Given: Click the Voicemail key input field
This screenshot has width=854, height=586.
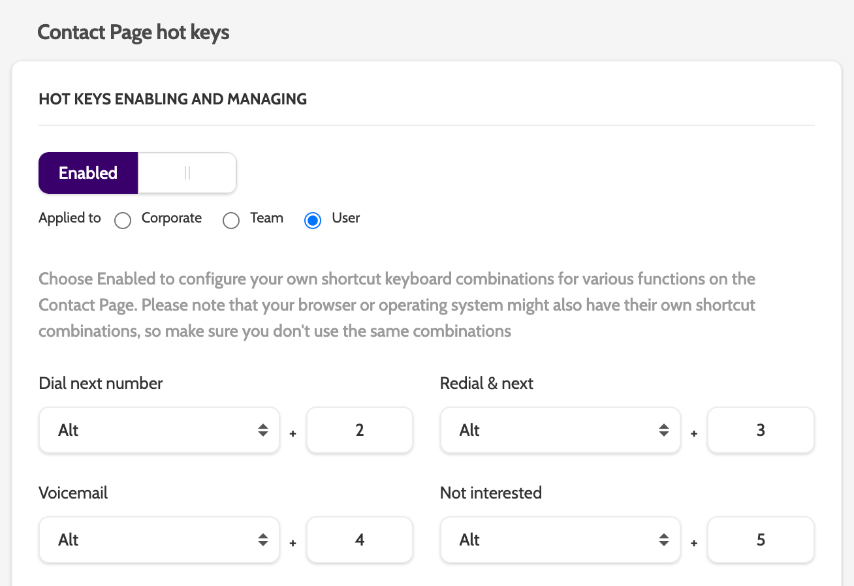Looking at the screenshot, I should [360, 540].
